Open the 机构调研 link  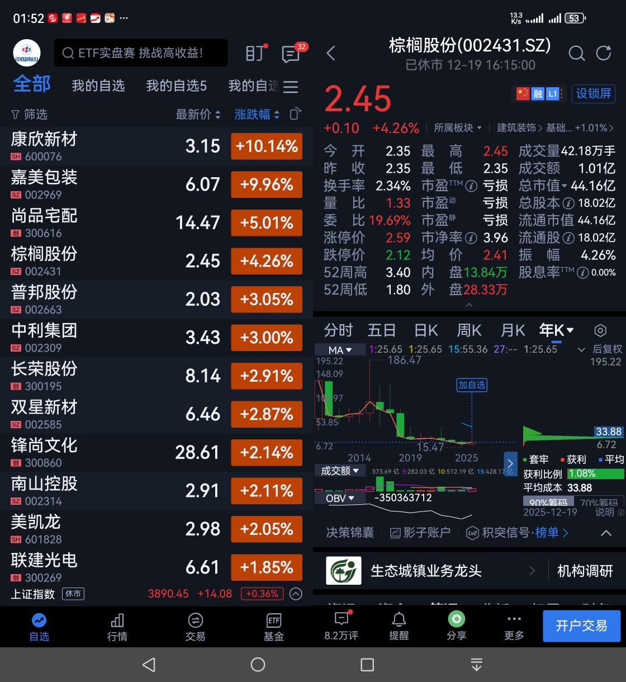pos(585,571)
